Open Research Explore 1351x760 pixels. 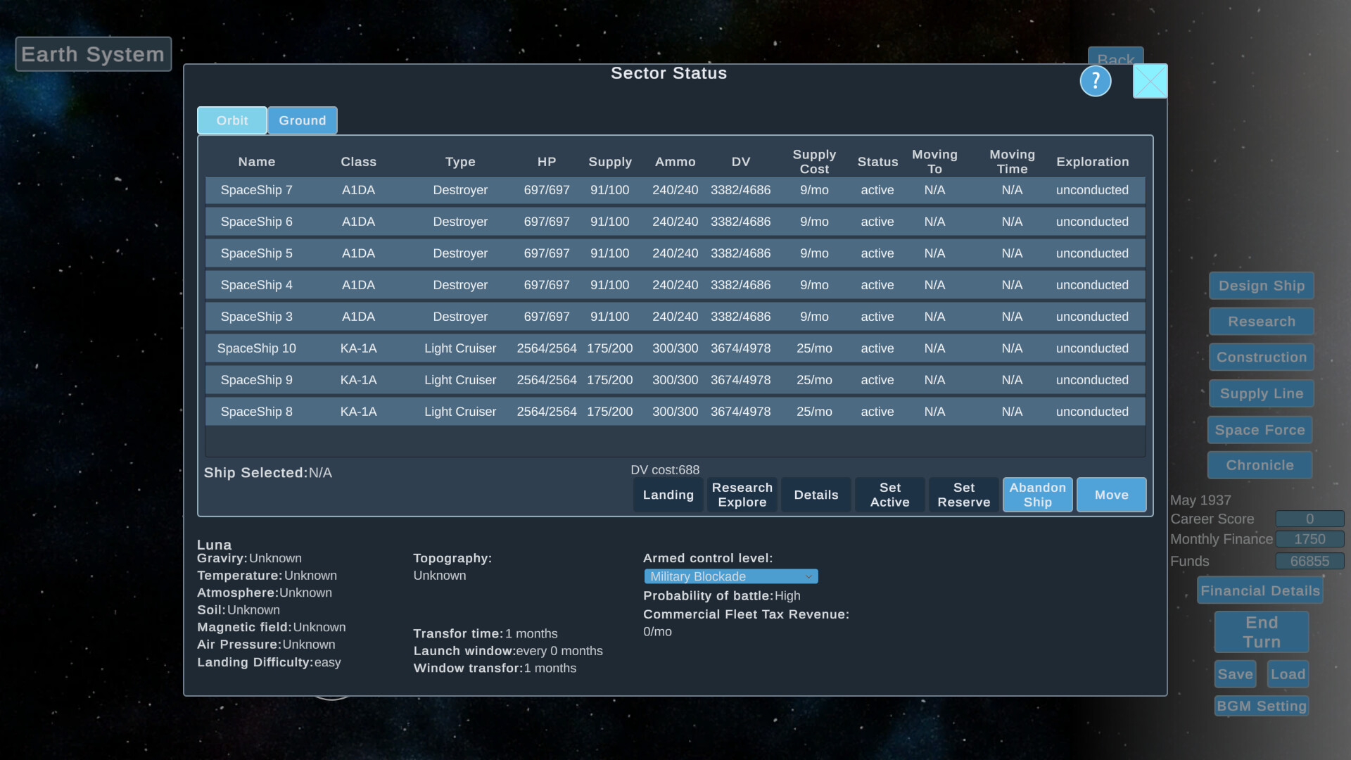pyautogui.click(x=742, y=495)
